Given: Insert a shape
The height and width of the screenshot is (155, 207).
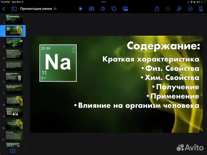Looking at the screenshot, I should tap(114, 9).
